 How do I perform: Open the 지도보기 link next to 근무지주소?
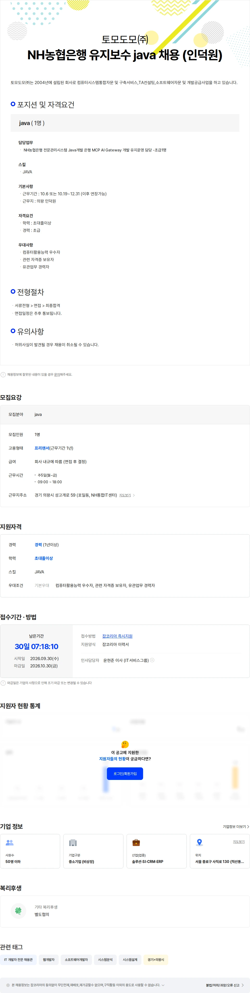(125, 495)
